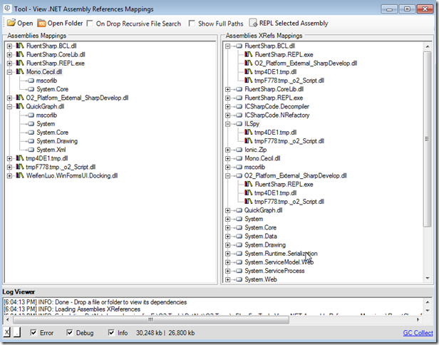
Task: Click XRefs tree scrollbar down arrow
Action: click(x=428, y=278)
